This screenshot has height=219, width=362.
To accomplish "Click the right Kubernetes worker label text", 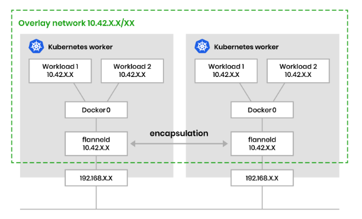I will (x=246, y=47).
